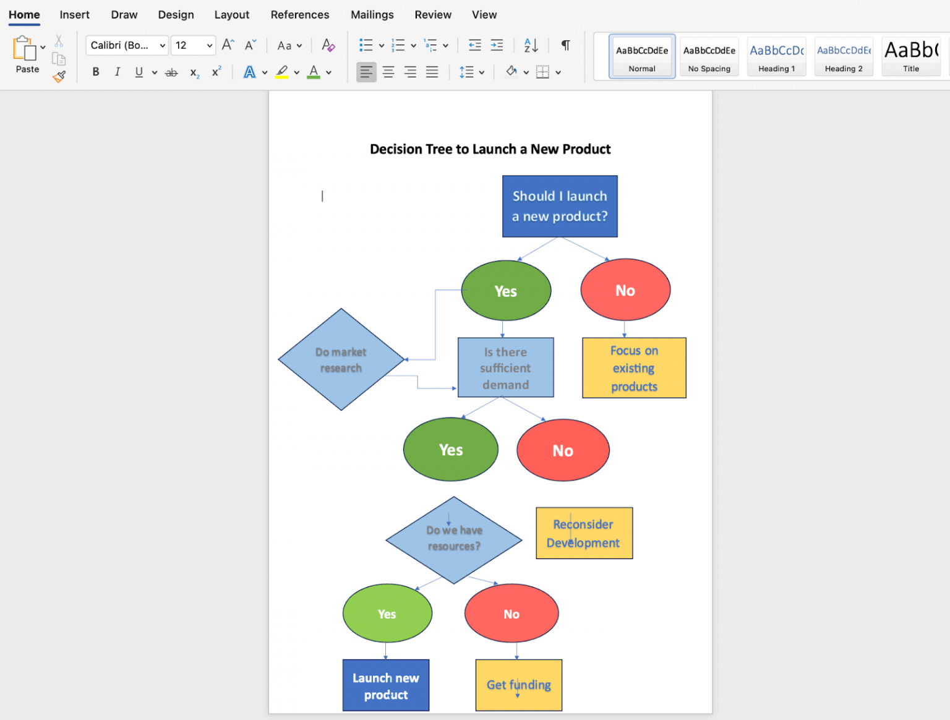Open the Sort dialog
950x720 pixels.
(x=529, y=45)
